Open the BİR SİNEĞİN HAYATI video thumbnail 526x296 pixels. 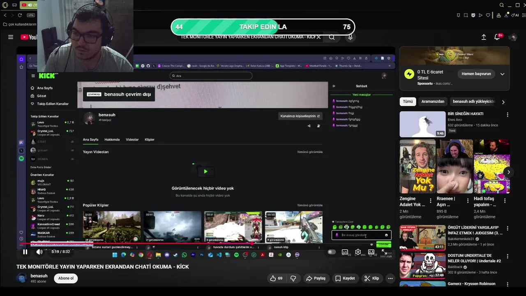[x=422, y=124]
